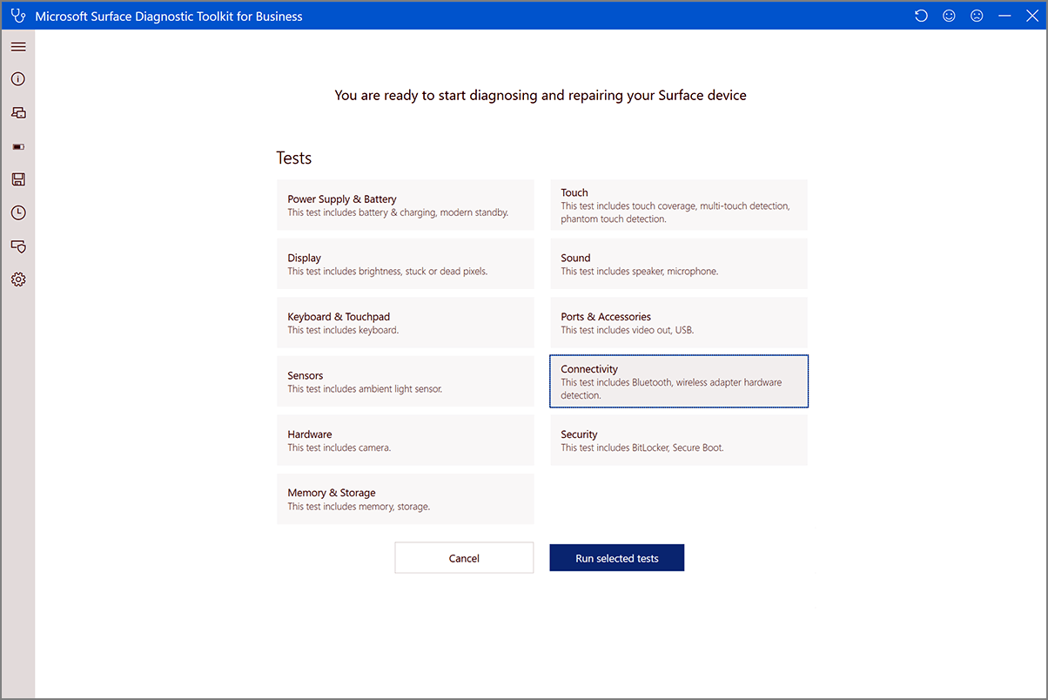View test history via clock icon
Image resolution: width=1048 pixels, height=700 pixels.
18,212
